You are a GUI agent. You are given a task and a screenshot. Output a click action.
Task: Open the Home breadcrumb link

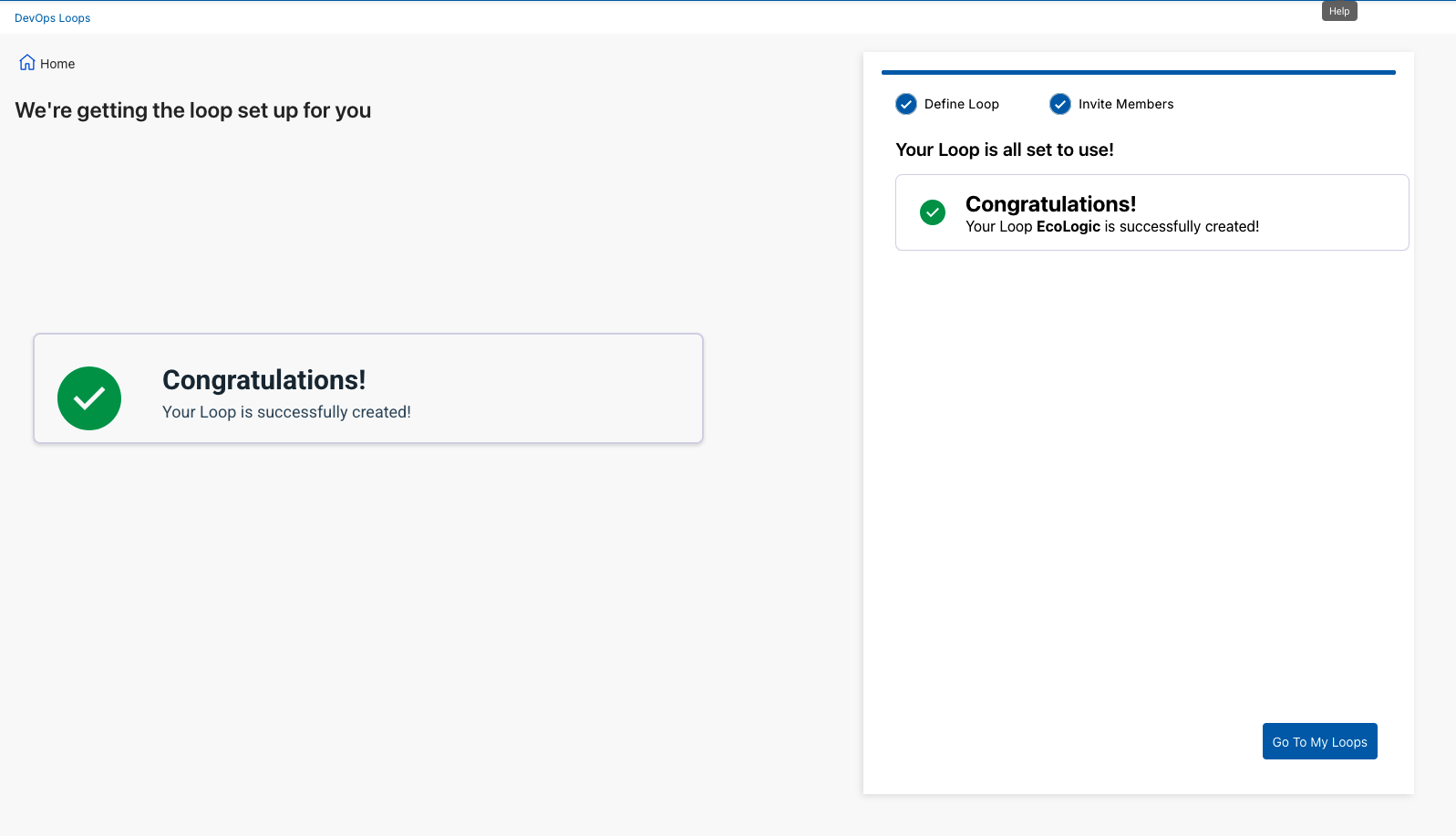point(57,64)
